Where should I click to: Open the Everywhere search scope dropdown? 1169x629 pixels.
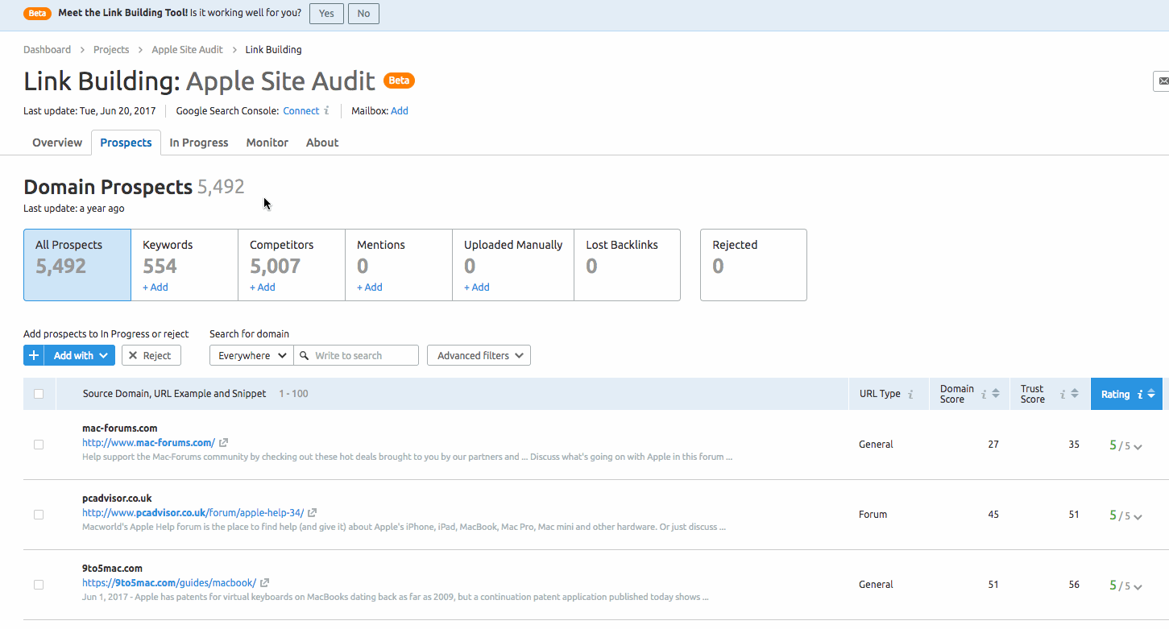[x=251, y=354]
